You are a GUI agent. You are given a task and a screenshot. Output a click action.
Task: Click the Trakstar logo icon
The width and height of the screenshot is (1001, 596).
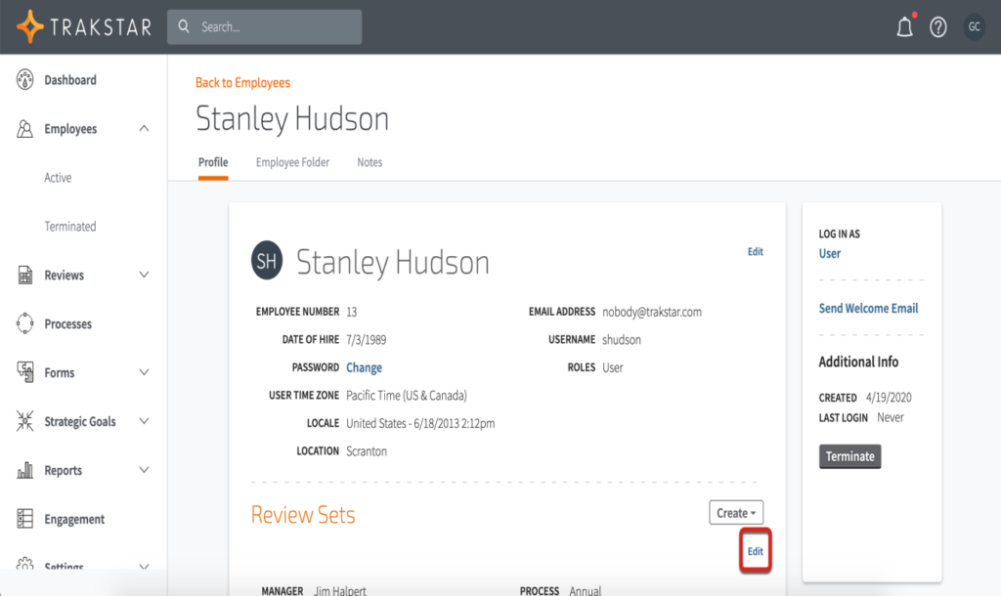click(x=30, y=26)
